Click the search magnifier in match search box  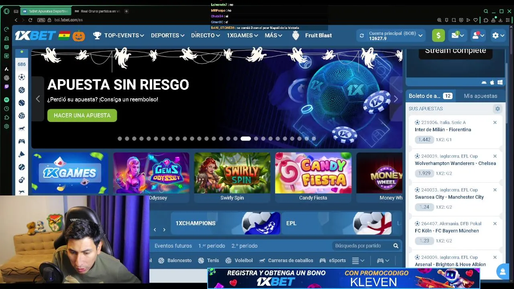(x=396, y=246)
